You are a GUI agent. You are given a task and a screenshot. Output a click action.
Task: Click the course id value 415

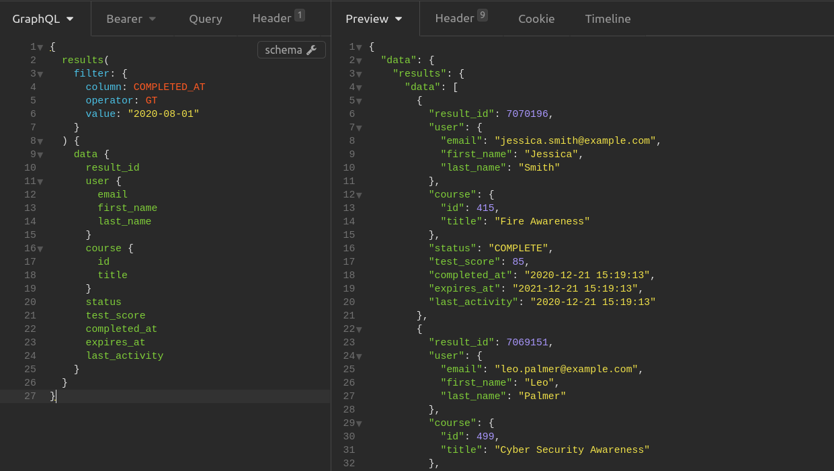coord(485,208)
